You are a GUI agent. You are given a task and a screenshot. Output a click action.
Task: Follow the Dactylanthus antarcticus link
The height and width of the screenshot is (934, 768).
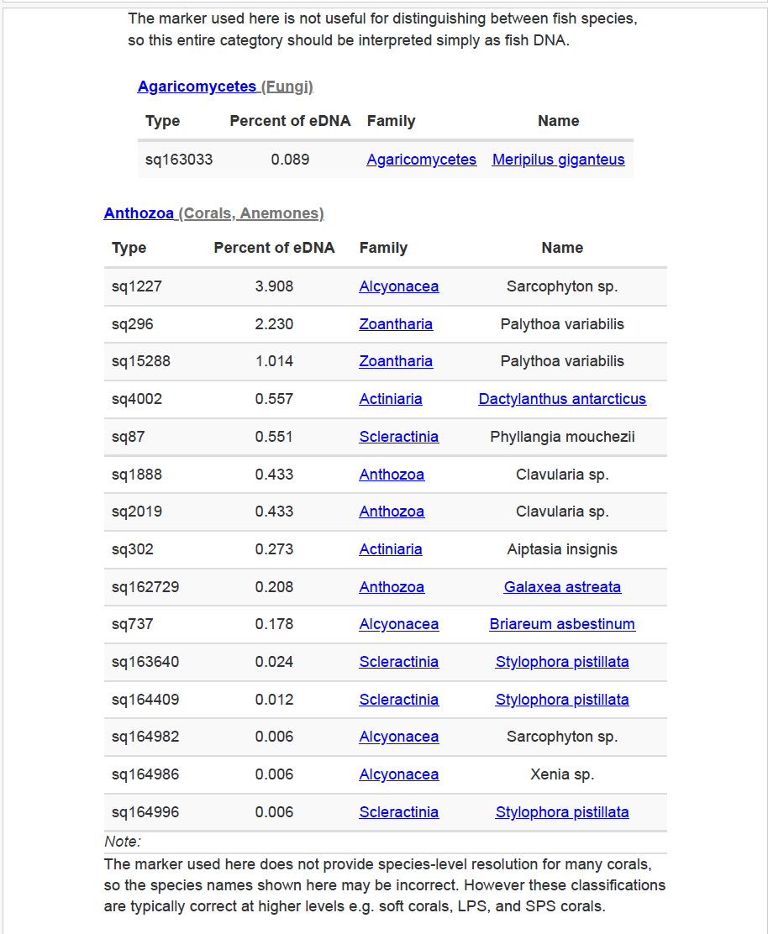[x=562, y=399]
